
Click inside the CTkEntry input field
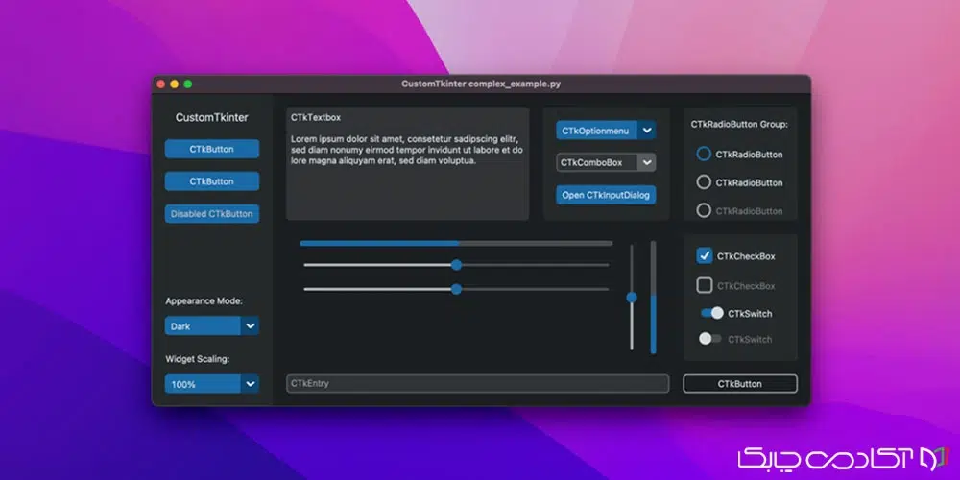(x=477, y=384)
